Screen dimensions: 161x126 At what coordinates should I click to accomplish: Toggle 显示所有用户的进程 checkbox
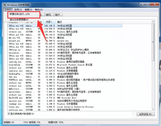coord(9,114)
